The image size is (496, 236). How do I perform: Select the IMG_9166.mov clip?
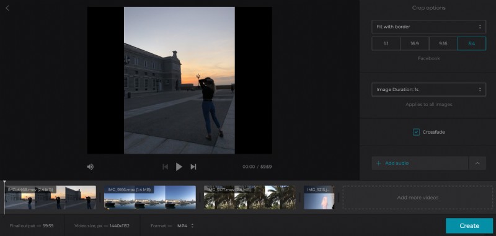[x=150, y=198]
